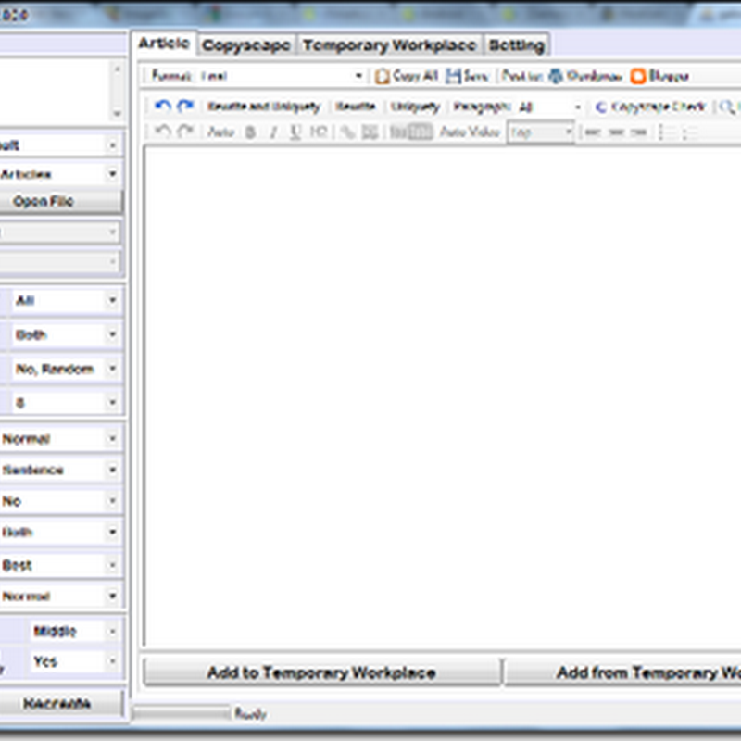Post the article to Blogger

pyautogui.click(x=659, y=76)
